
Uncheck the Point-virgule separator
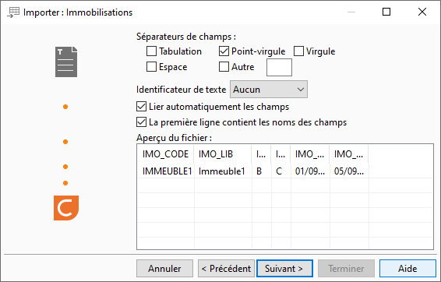tap(224, 51)
